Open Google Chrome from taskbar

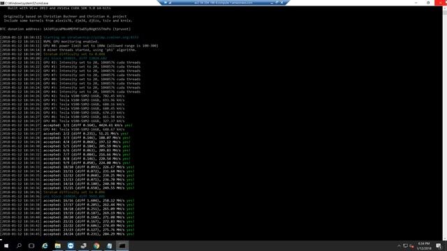point(96,245)
